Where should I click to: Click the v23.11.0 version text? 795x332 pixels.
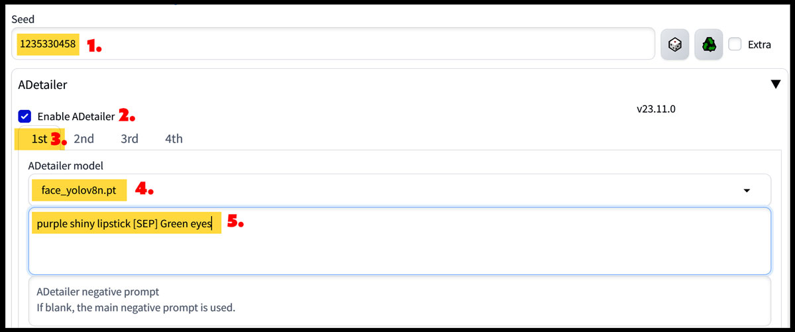coord(655,107)
